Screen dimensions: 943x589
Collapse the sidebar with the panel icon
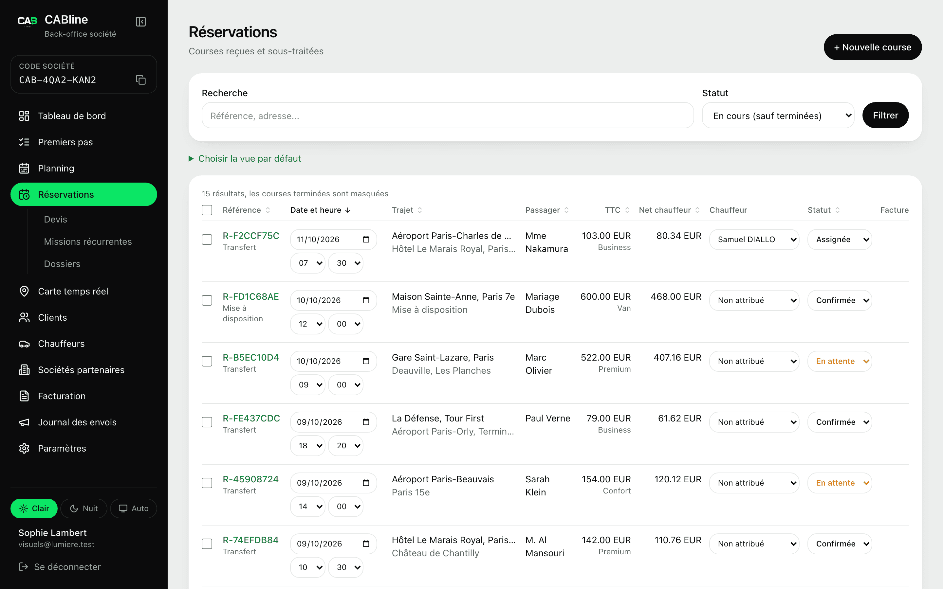click(x=141, y=21)
